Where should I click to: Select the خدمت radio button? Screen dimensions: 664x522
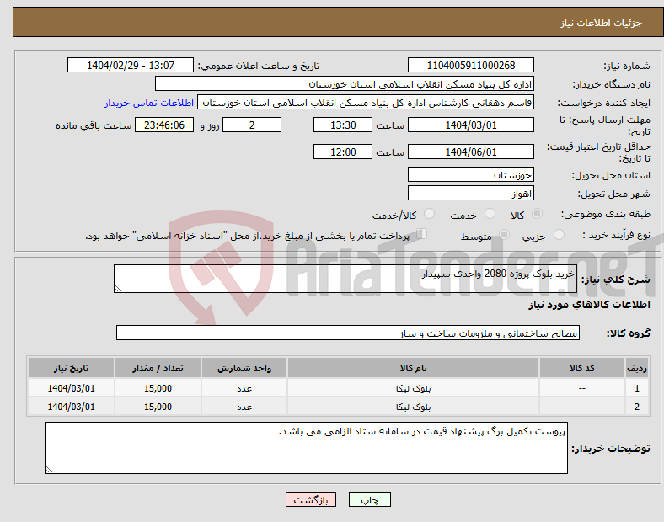[x=490, y=214]
